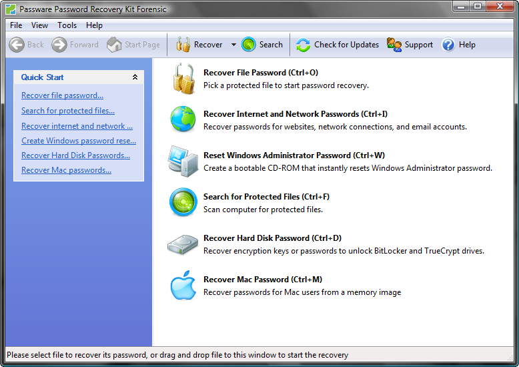Screen dimensions: 519x367
Task: Click the blue Help question mark icon
Action: point(448,45)
